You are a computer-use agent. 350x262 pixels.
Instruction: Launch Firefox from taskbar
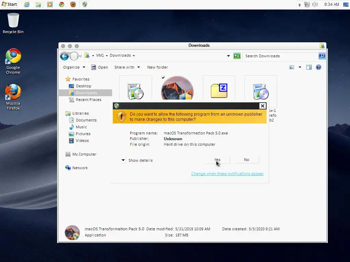[x=73, y=4]
